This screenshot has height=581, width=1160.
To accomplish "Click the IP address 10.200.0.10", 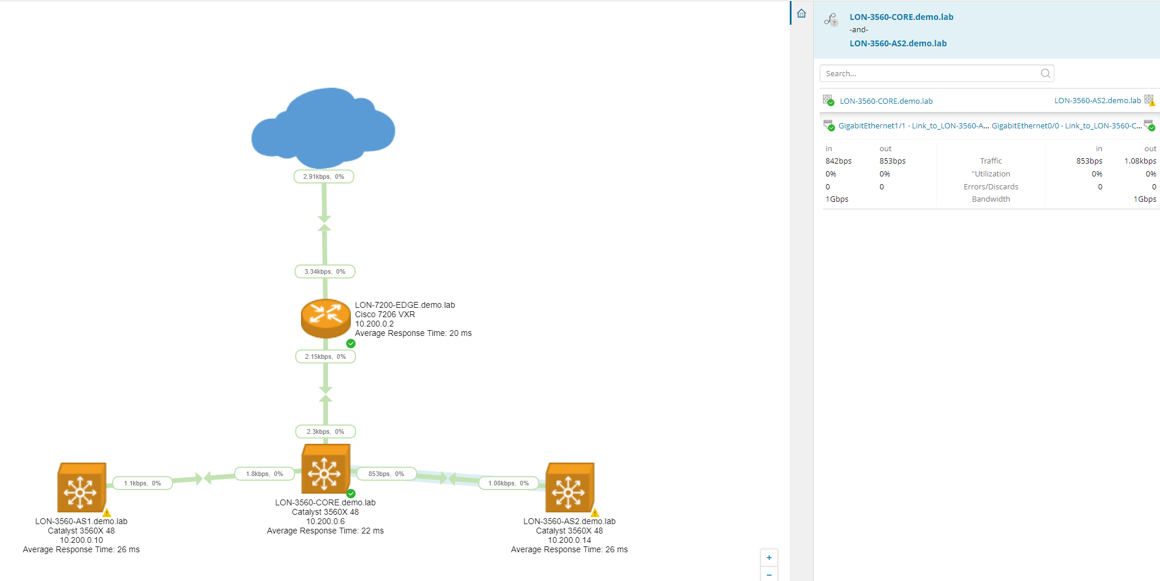I will pyautogui.click(x=81, y=540).
